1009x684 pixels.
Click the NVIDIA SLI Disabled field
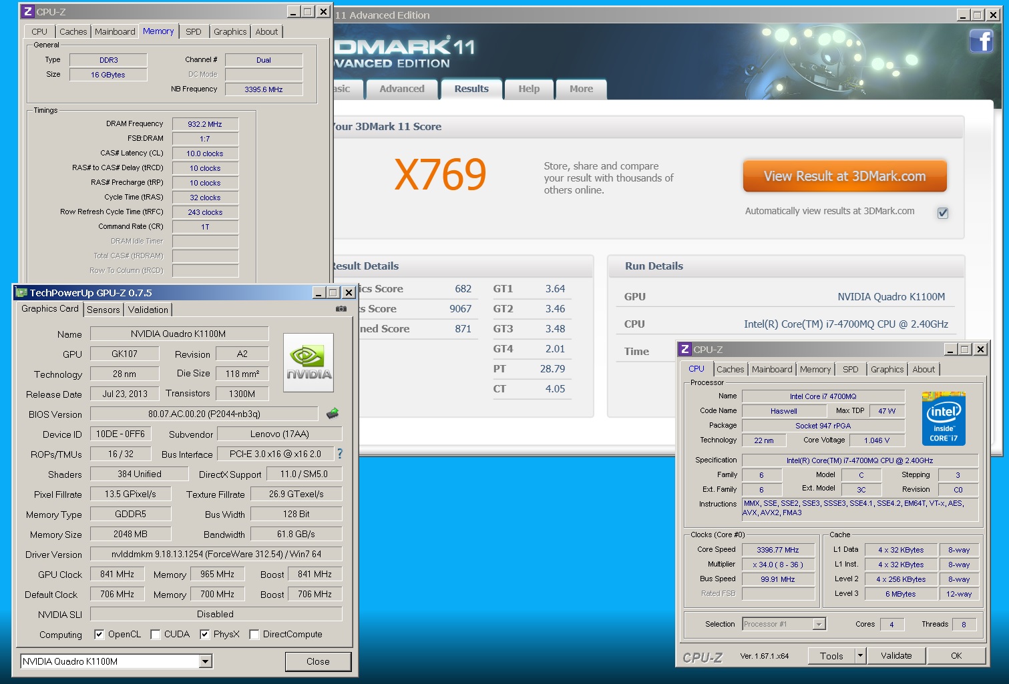(x=216, y=614)
